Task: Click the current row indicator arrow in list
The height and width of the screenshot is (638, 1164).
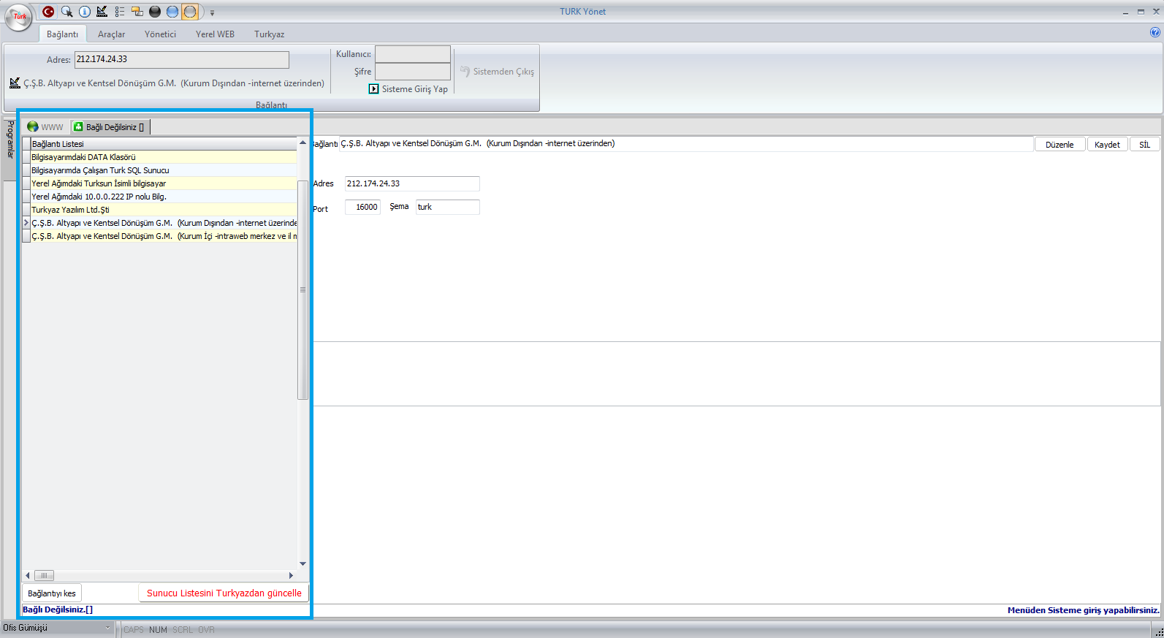Action: coord(26,223)
